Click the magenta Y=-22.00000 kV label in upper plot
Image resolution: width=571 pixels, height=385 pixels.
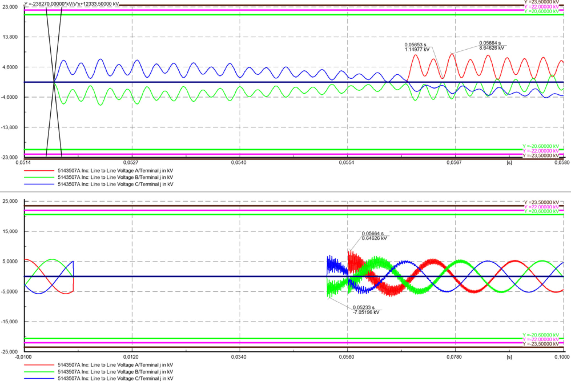click(x=541, y=151)
